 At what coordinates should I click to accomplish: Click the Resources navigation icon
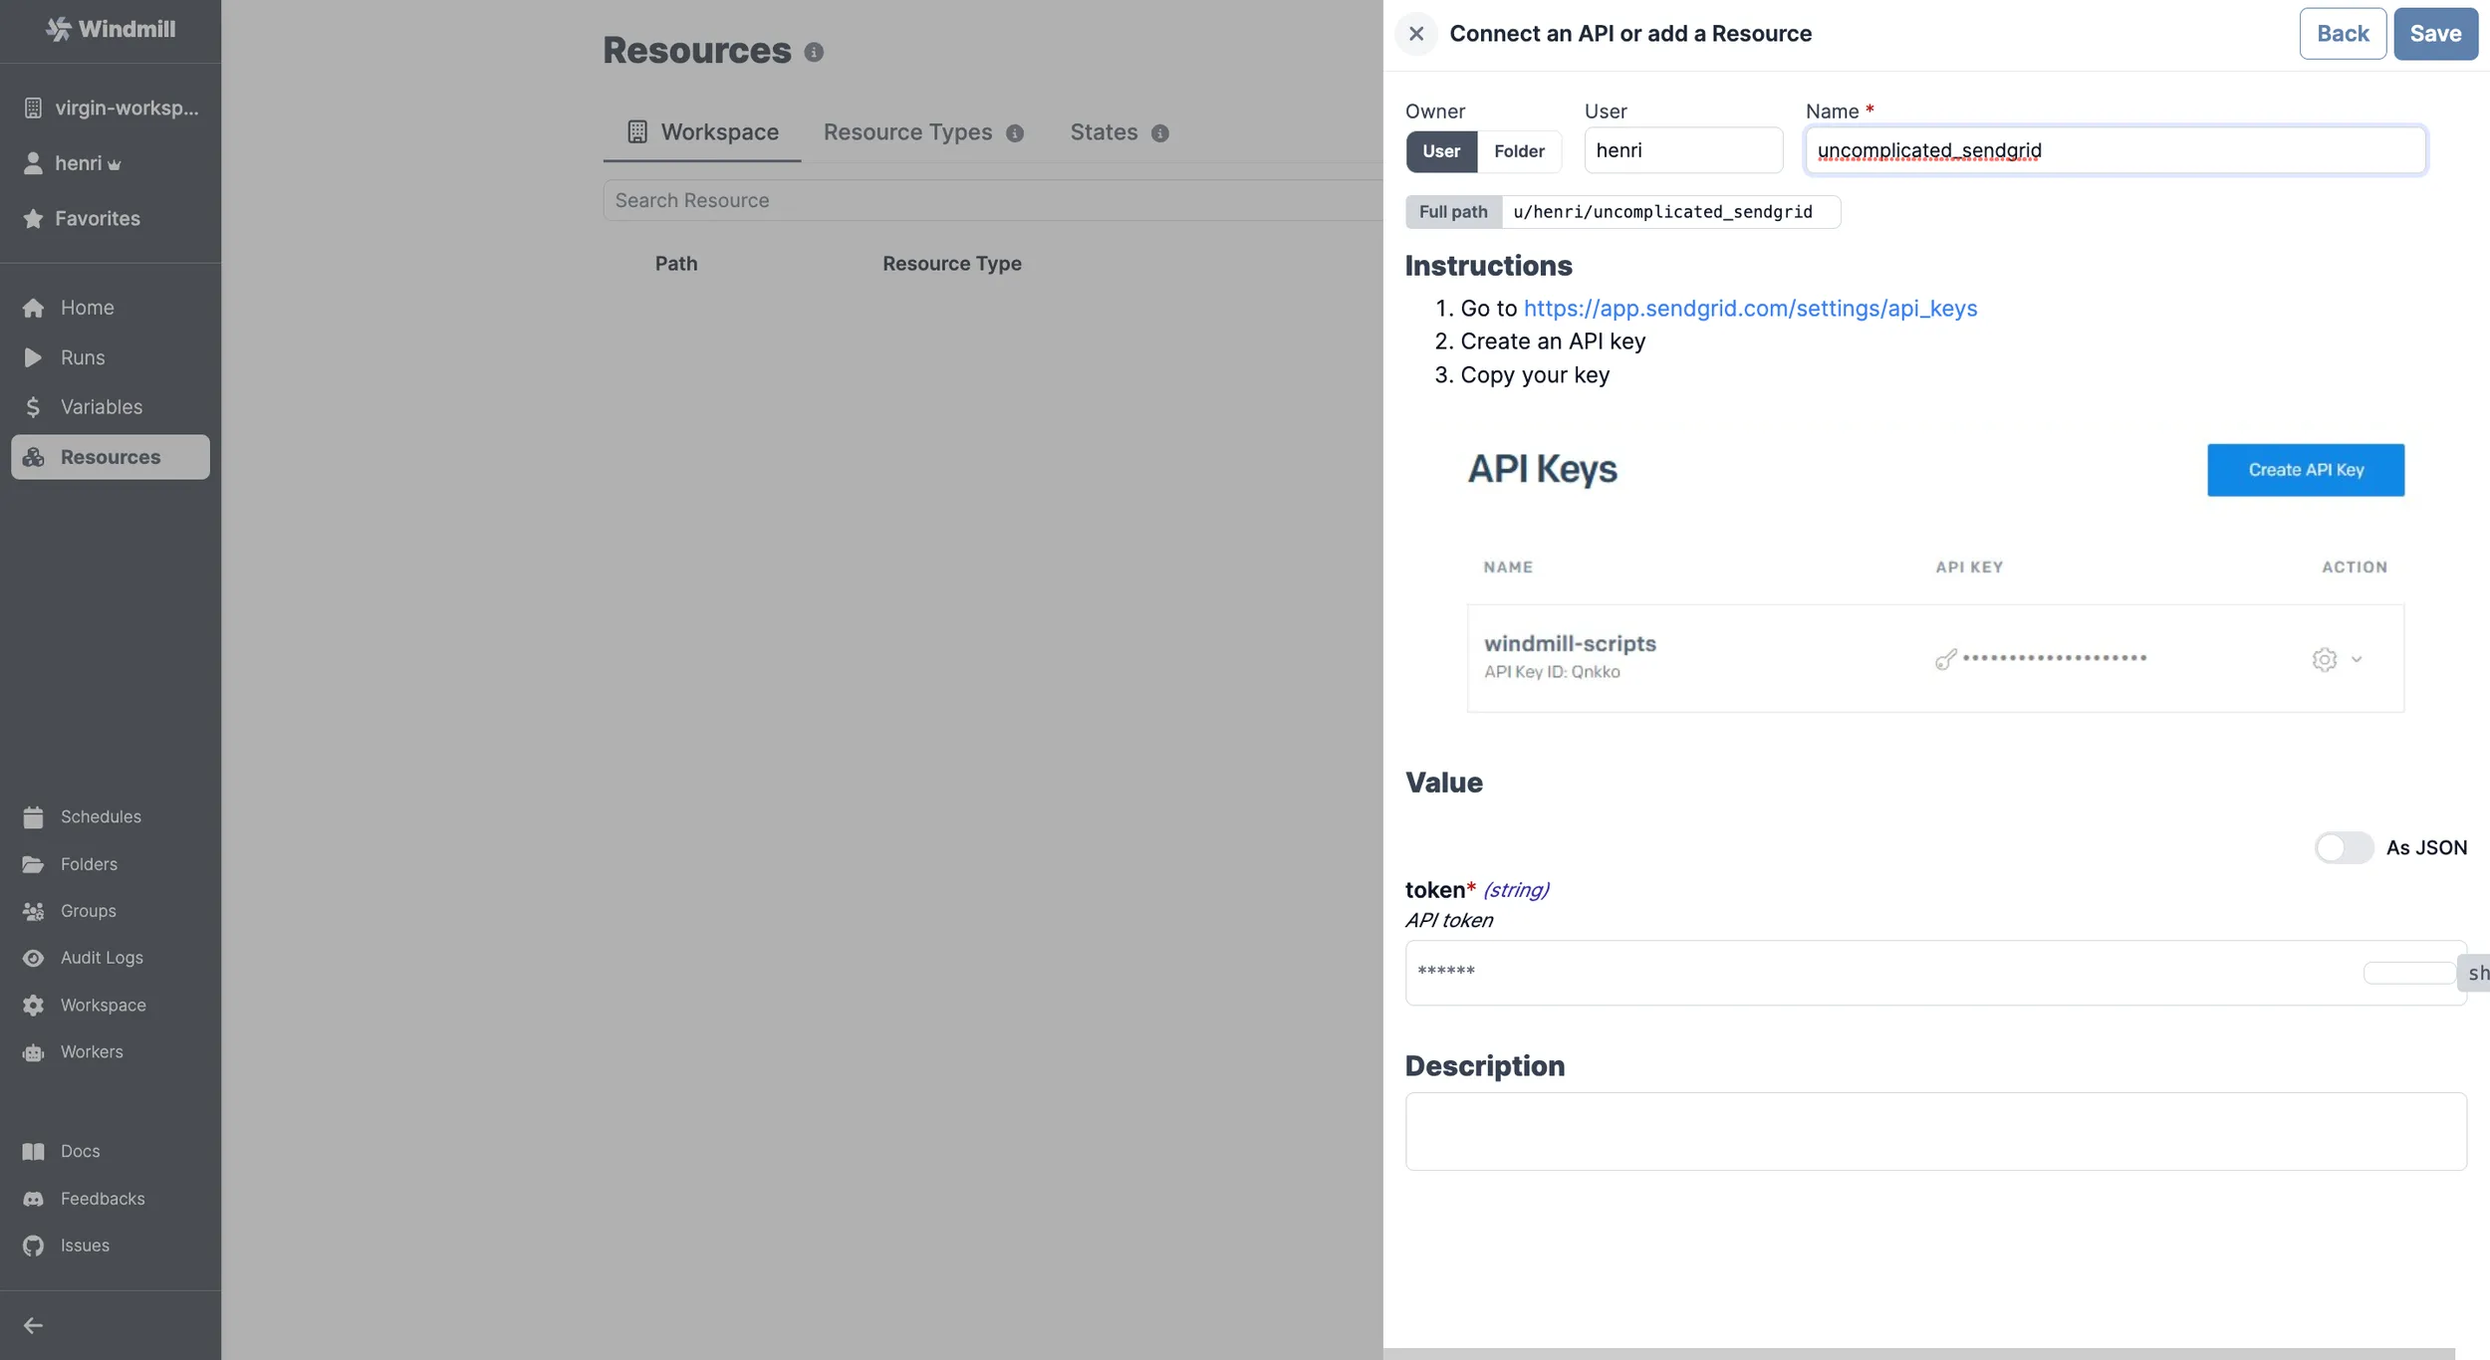[37, 456]
